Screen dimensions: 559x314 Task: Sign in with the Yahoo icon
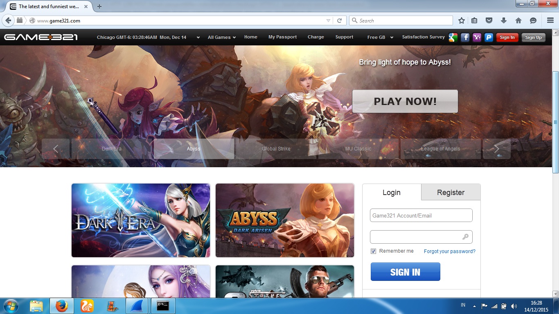click(477, 37)
